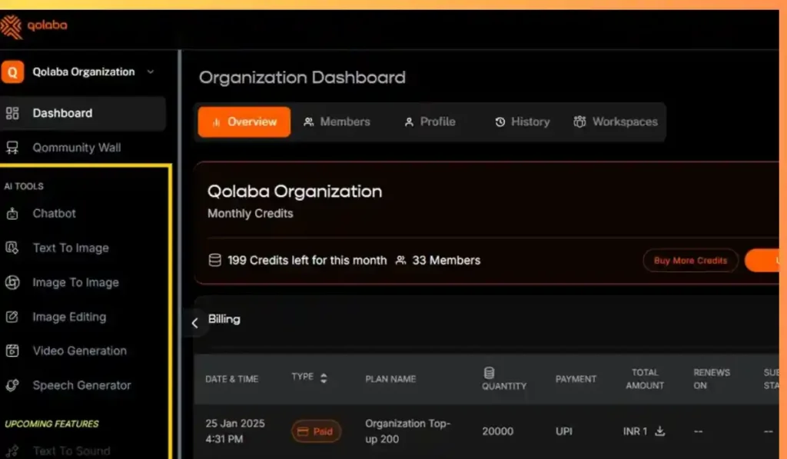Expand the Qolaba Organization switcher chevron
The image size is (787, 459).
(x=151, y=72)
